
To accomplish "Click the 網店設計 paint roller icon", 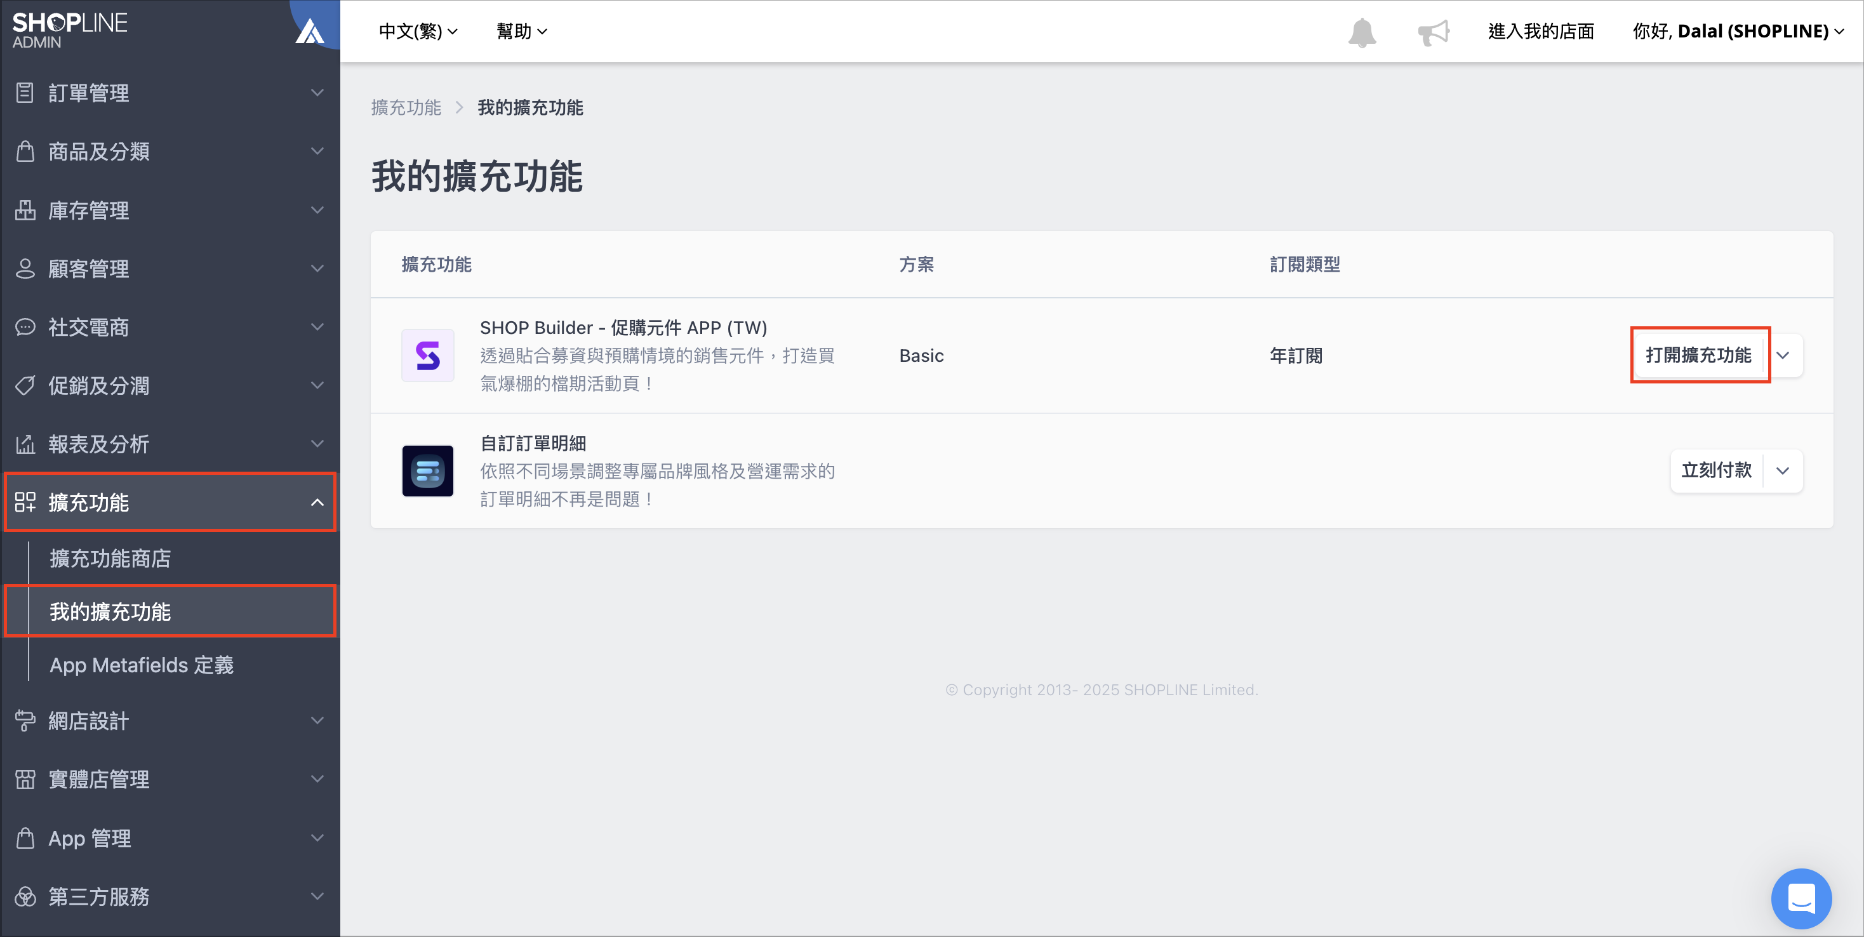I will click(x=25, y=721).
